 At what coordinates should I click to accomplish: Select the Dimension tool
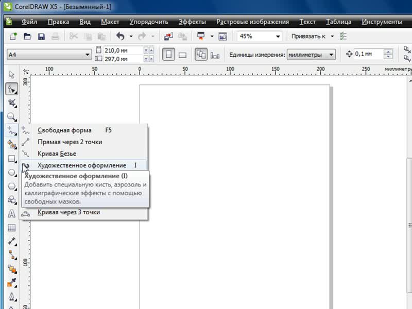(11, 241)
